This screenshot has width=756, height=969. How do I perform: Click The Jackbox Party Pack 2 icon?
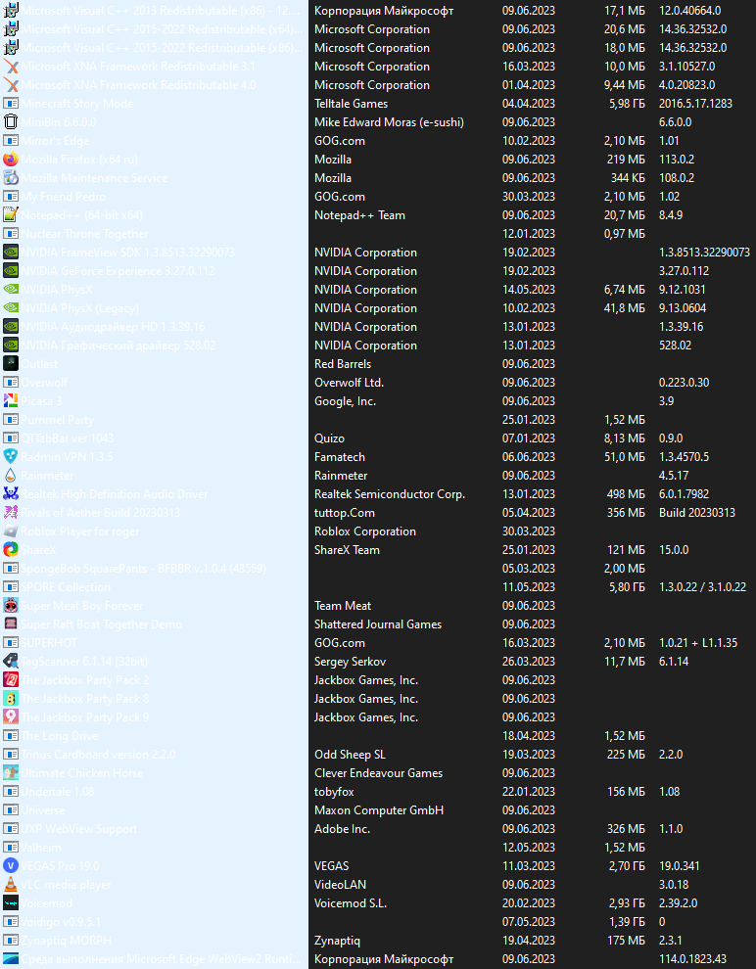point(11,680)
